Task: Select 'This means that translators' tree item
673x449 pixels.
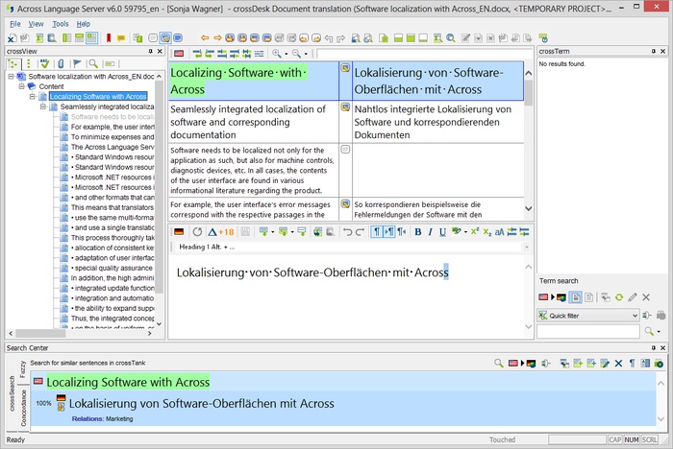Action: [112, 207]
